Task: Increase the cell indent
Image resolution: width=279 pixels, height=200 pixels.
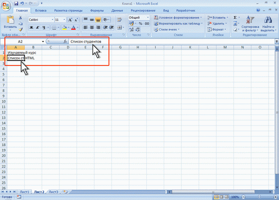Action: (x=112, y=27)
